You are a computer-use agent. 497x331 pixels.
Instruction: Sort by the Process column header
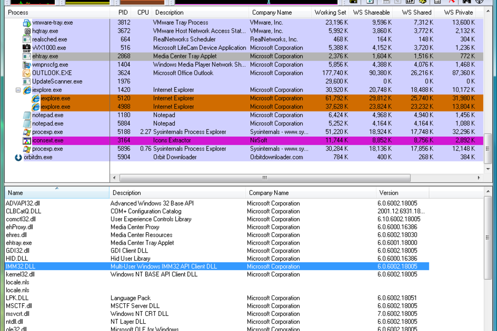tap(57, 12)
